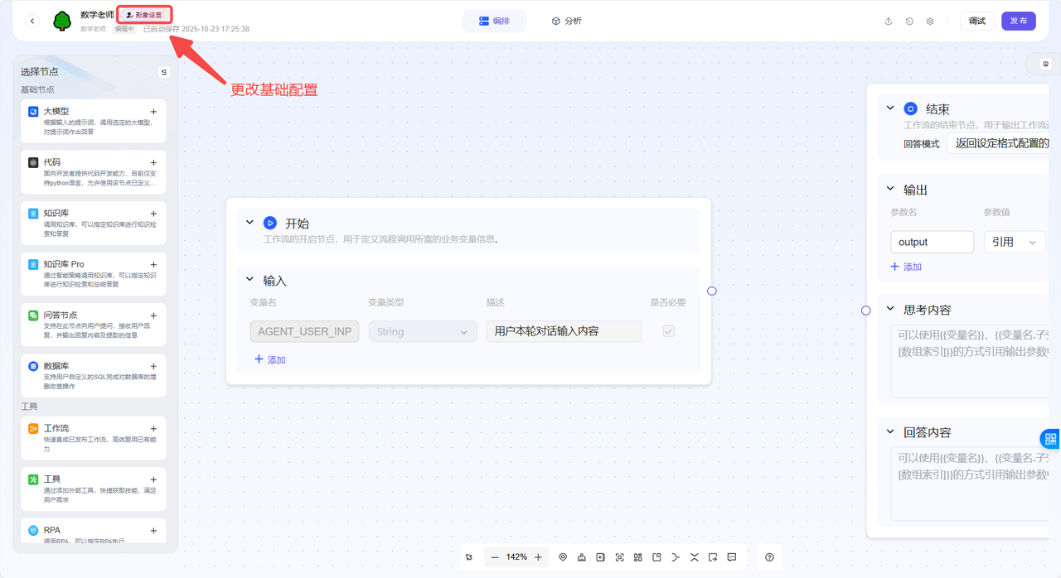Open settings via the gear icon
Viewport: 1061px width, 578px height.
(930, 22)
